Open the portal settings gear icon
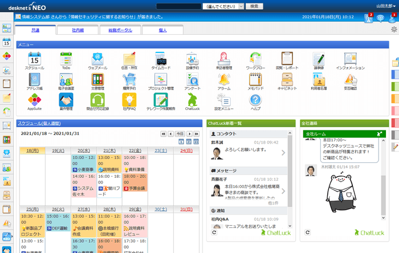Screen dimensions: 399x253 tap(393, 30)
